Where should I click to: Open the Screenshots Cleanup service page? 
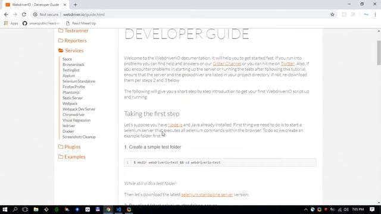coord(79,137)
